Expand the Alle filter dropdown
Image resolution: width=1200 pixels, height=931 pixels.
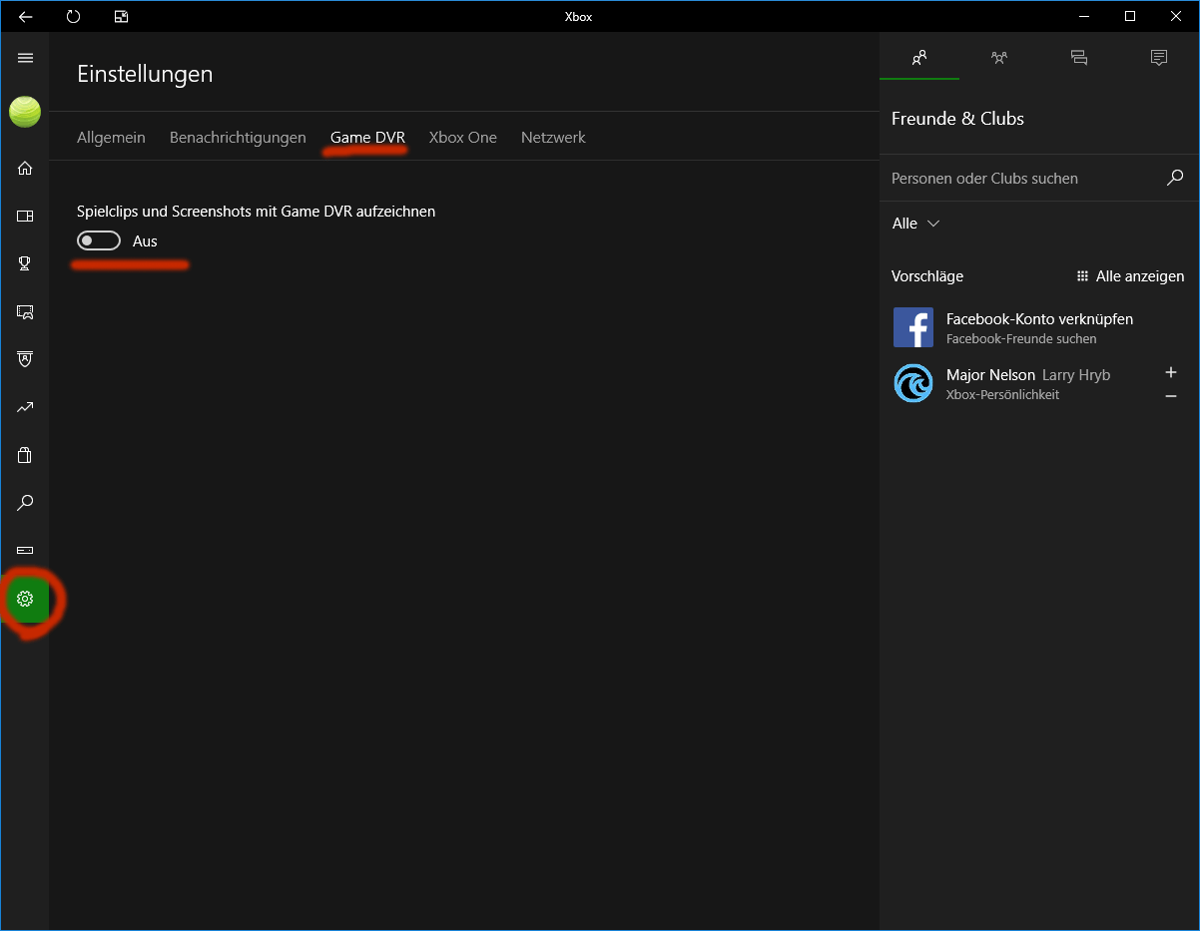click(x=915, y=224)
